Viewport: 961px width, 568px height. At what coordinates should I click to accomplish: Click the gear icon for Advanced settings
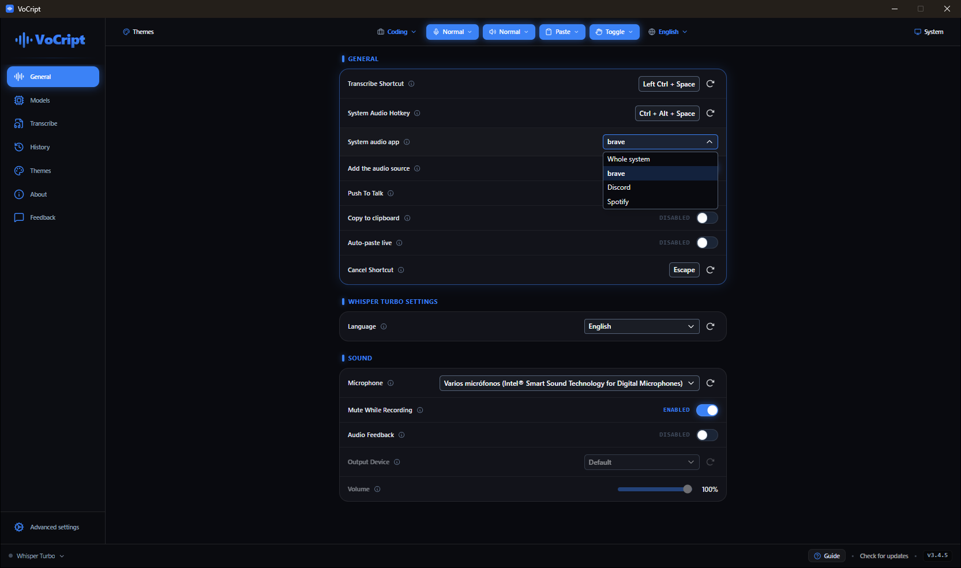tap(19, 527)
